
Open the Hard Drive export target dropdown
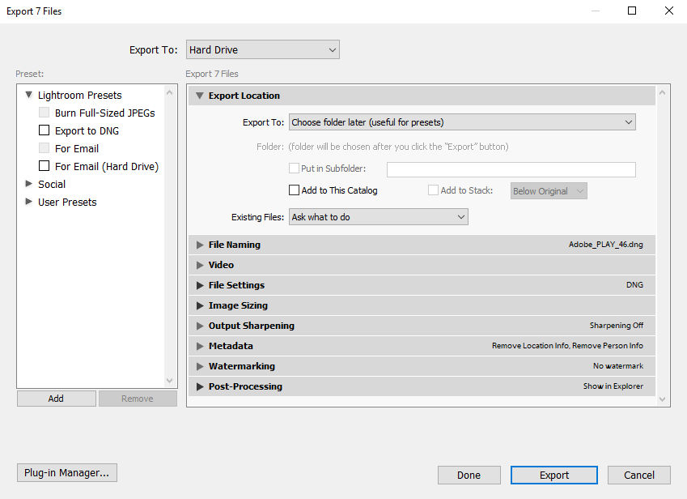tap(262, 49)
